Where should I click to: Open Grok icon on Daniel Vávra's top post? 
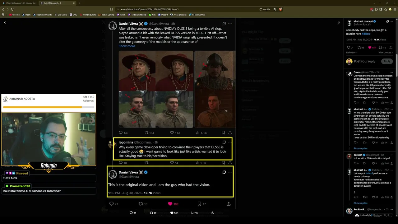point(224,24)
